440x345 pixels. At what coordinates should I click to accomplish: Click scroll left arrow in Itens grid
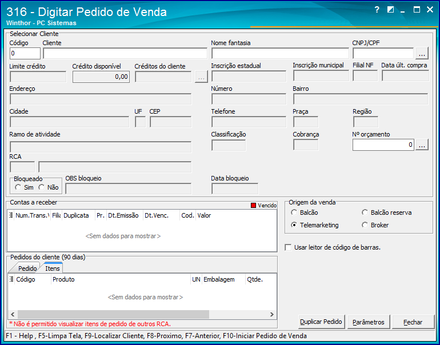point(13,314)
